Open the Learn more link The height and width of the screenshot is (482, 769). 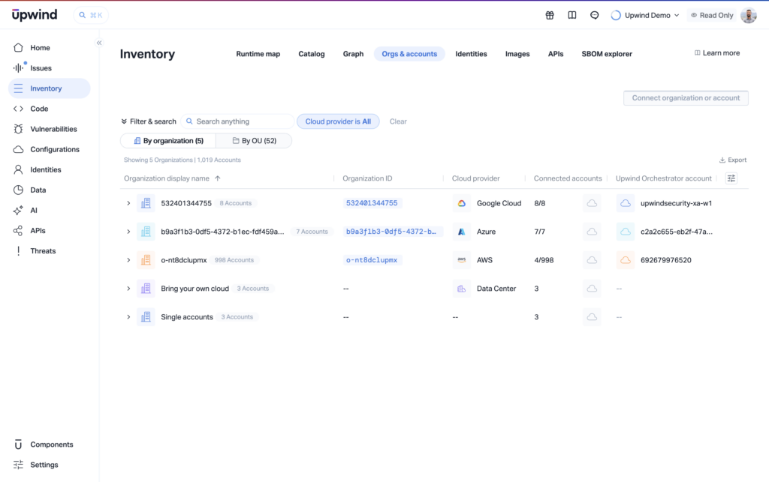coord(717,53)
